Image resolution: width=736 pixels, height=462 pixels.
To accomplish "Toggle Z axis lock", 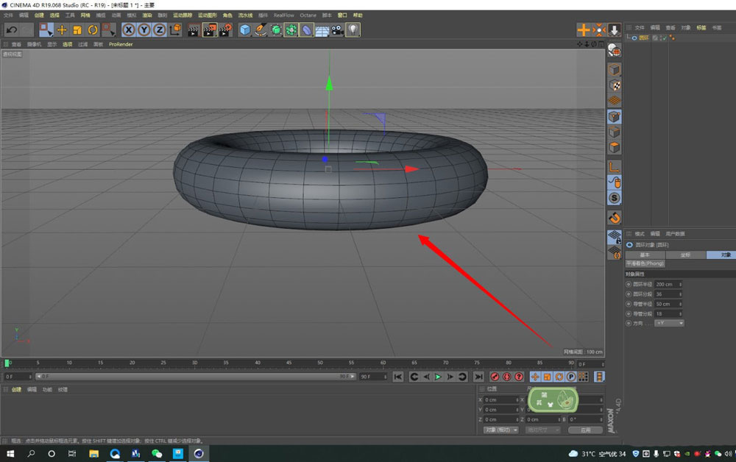I will (159, 29).
